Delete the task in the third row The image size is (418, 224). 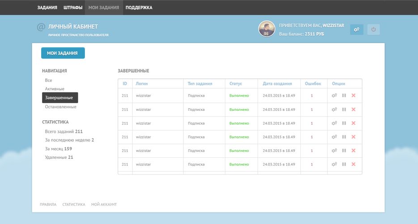coord(354,123)
